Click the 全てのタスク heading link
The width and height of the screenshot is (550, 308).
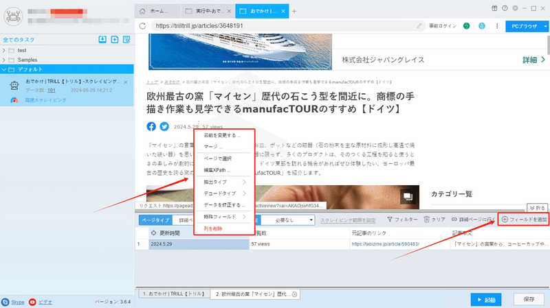coord(19,40)
